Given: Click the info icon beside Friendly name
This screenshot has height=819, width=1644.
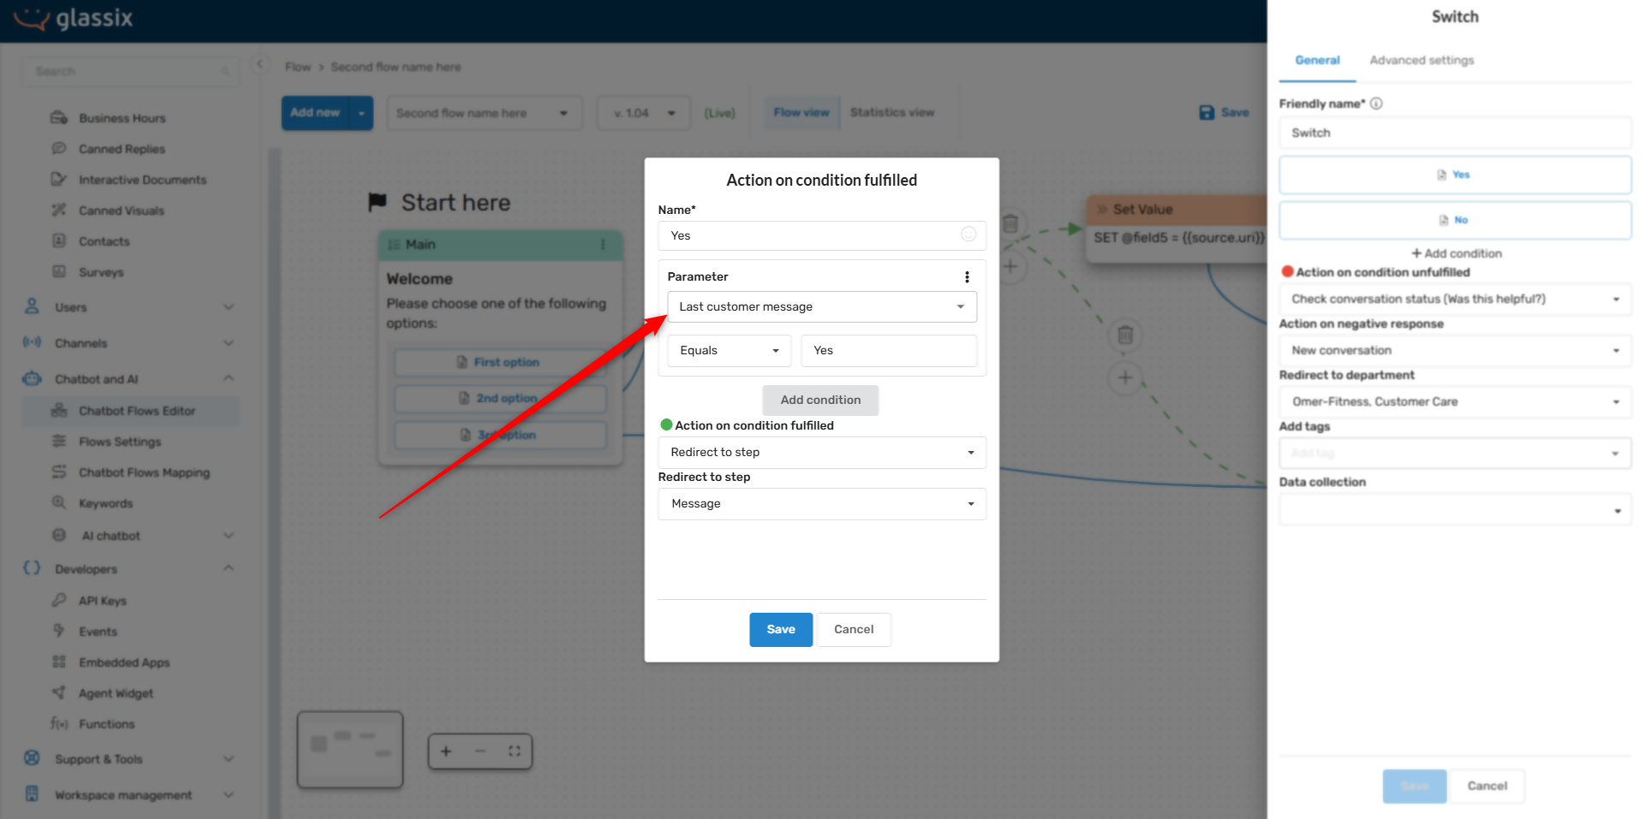Looking at the screenshot, I should coord(1376,104).
